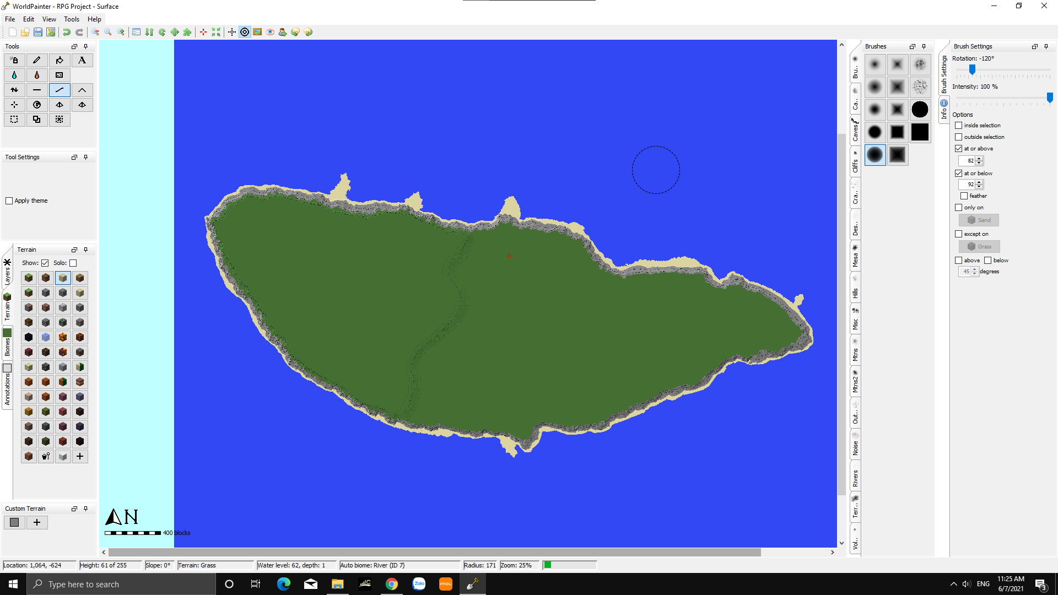Image resolution: width=1058 pixels, height=595 pixels.
Task: Select the Flood with water tool
Action: [x=14, y=75]
